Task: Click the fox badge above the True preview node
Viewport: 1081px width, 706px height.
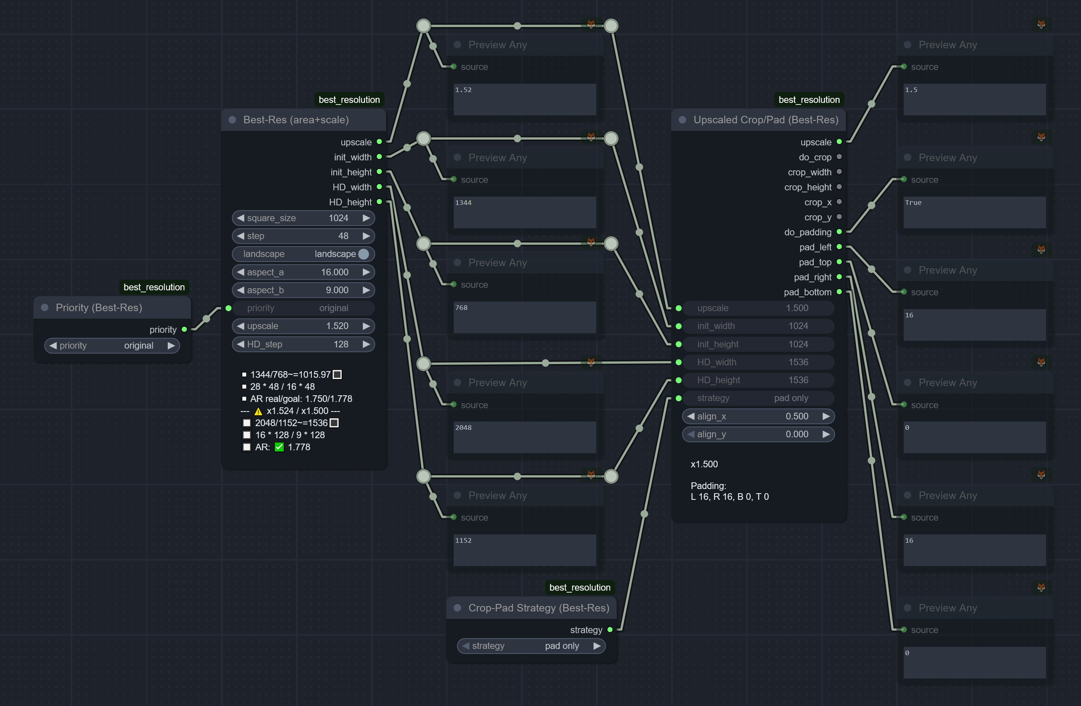Action: pos(1041,137)
